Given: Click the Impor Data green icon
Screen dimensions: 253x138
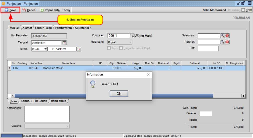Looking at the screenshot, I should 42,10.
